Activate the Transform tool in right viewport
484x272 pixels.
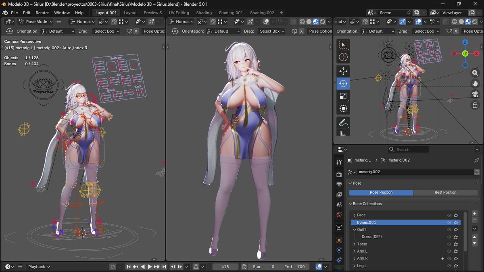(343, 108)
